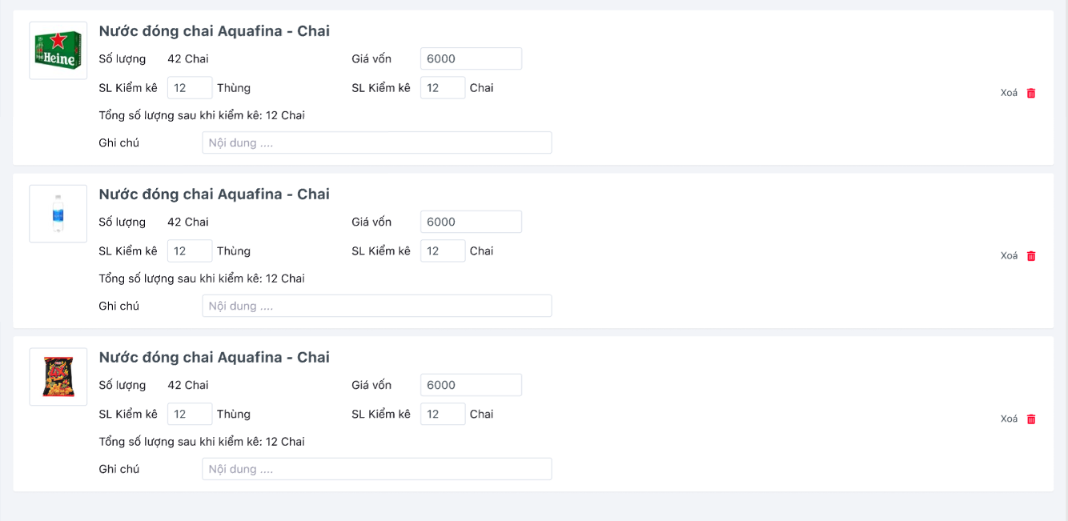The height and width of the screenshot is (521, 1068).
Task: Click the red trash icon in the second product row
Action: coord(1031,256)
